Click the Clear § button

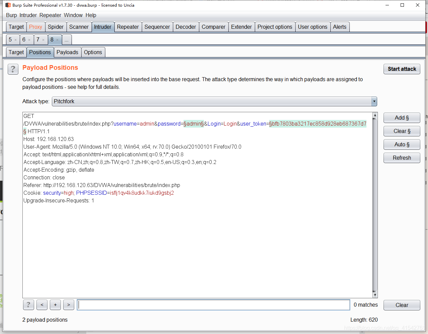[x=402, y=131]
